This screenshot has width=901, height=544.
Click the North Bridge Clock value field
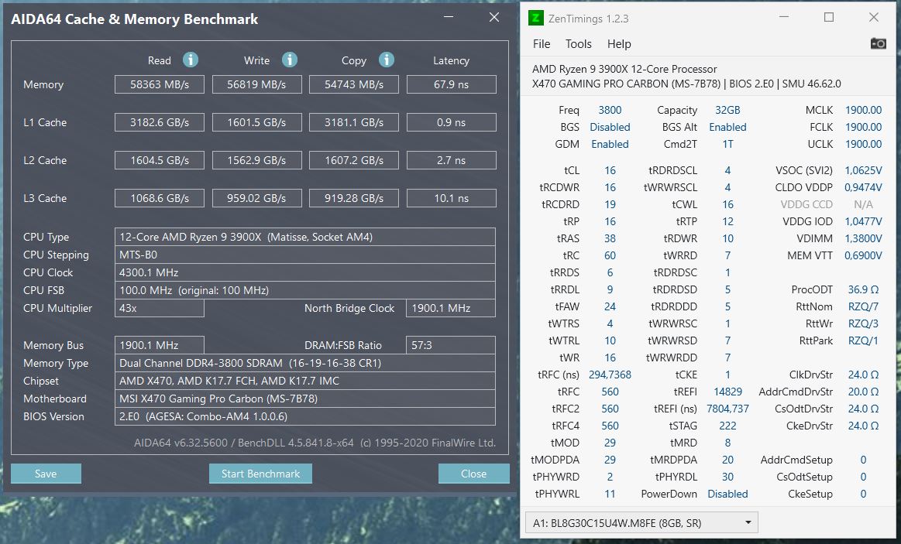click(451, 307)
